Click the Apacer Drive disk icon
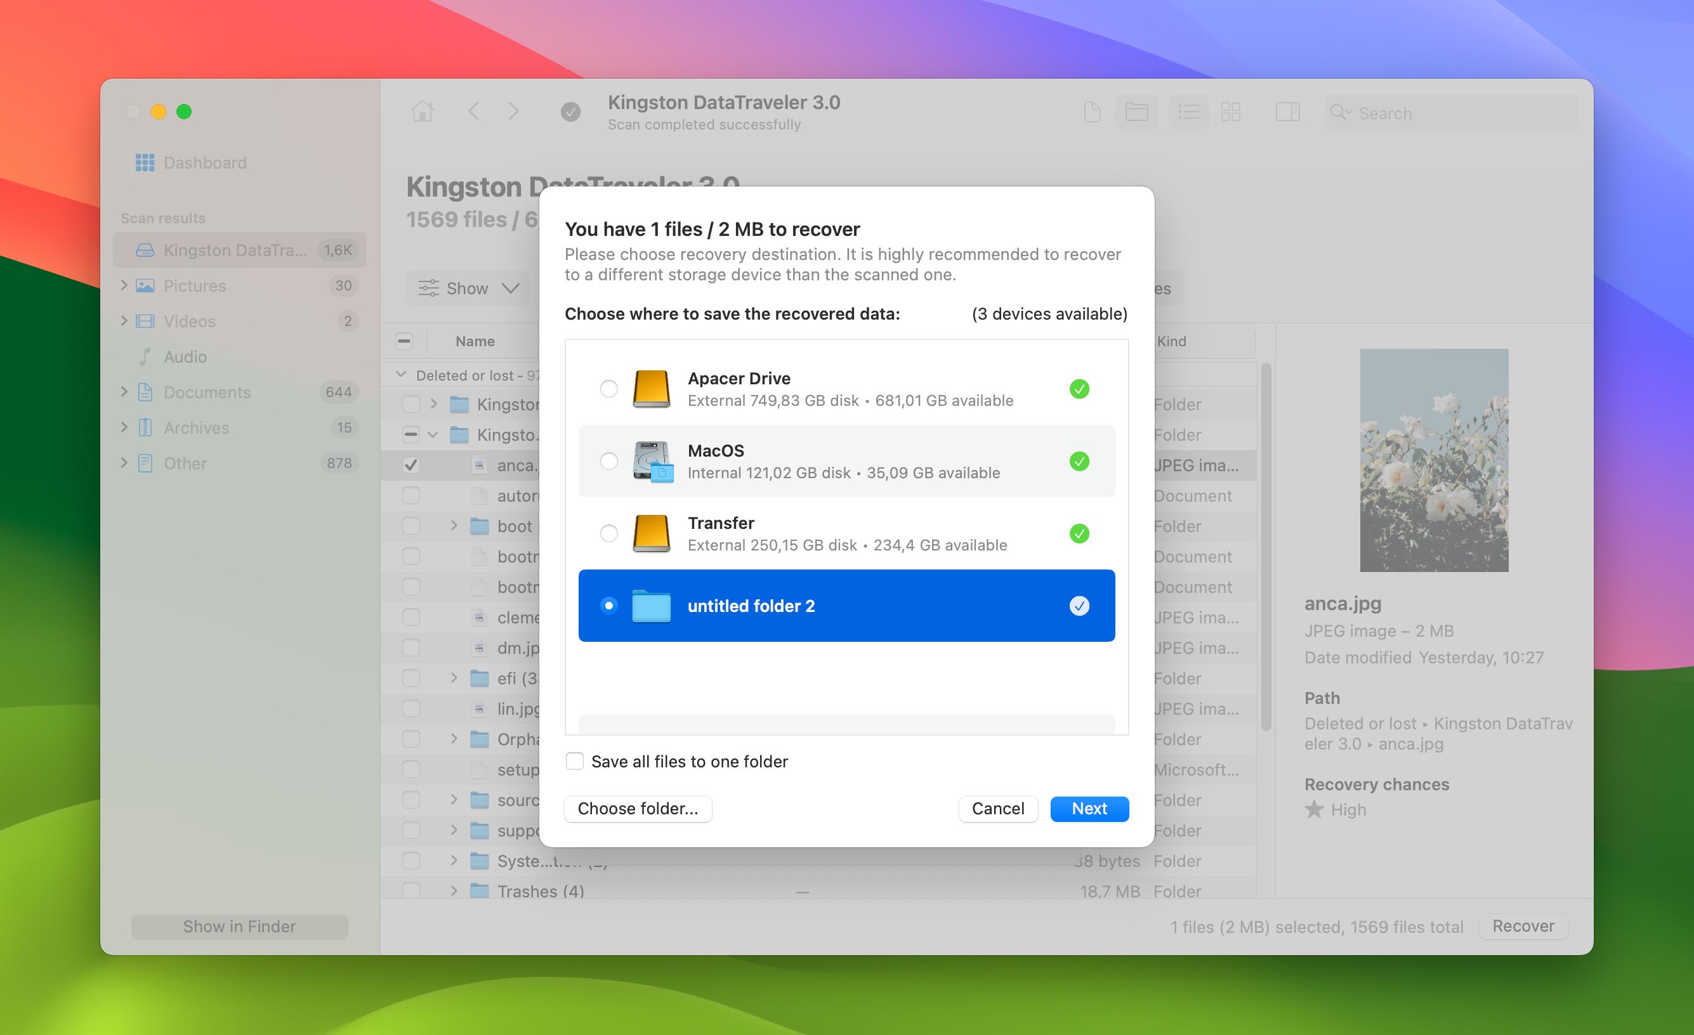 651,389
